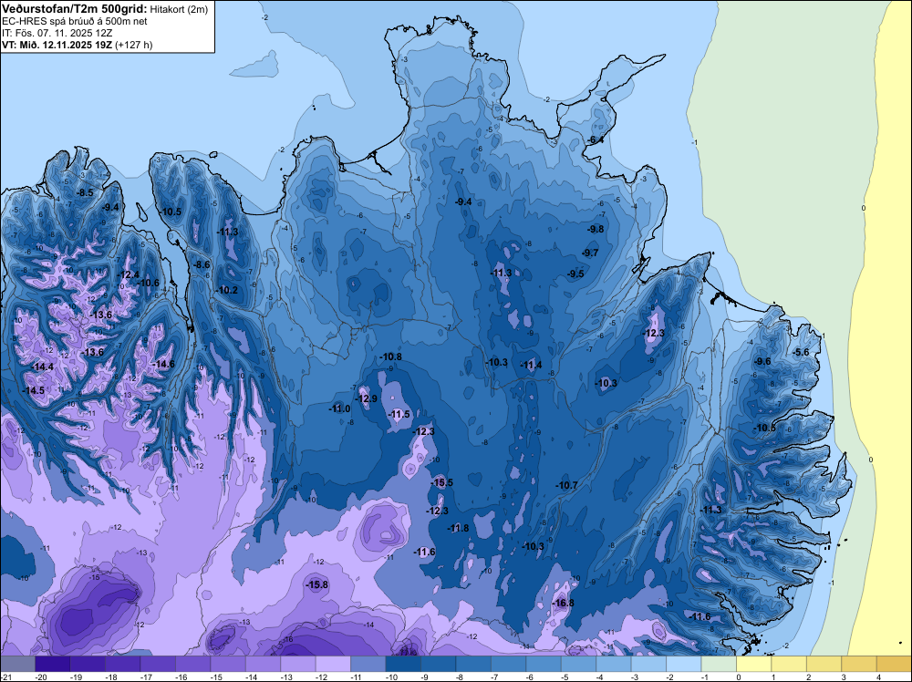The height and width of the screenshot is (682, 912).
Task: Click the -12 lavender legend swatch
Action: 333,664
